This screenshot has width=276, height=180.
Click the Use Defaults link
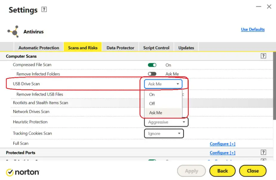[x=253, y=29]
